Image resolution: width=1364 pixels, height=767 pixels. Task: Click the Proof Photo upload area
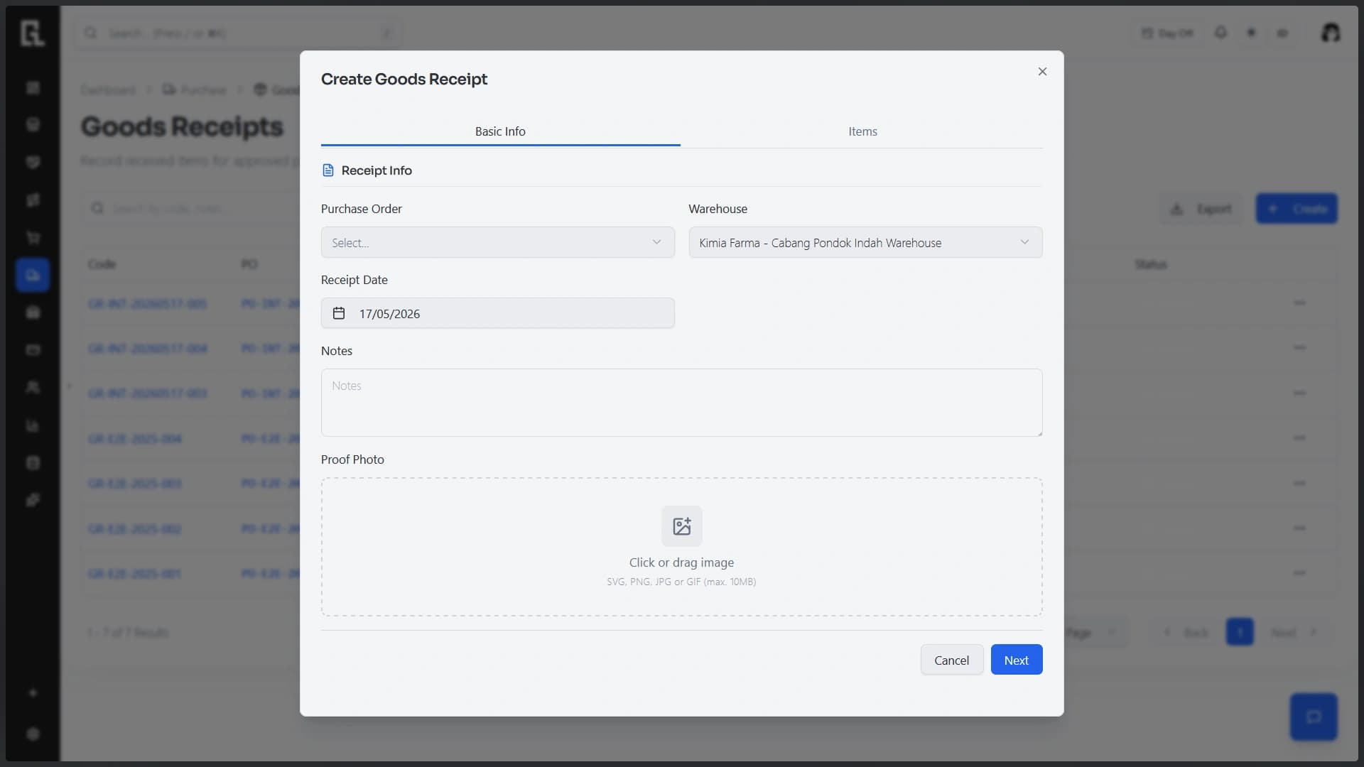(681, 546)
